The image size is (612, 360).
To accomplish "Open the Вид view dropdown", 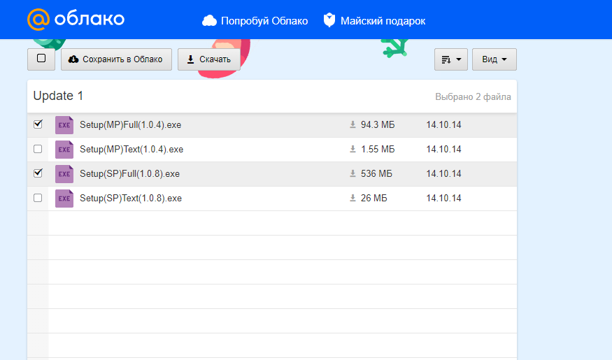I will 494,59.
